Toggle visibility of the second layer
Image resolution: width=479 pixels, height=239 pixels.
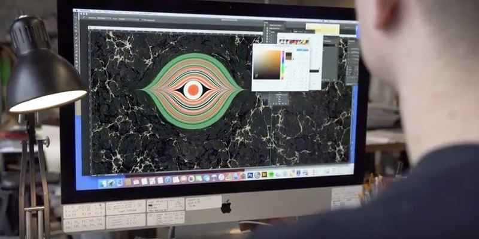click(266, 28)
